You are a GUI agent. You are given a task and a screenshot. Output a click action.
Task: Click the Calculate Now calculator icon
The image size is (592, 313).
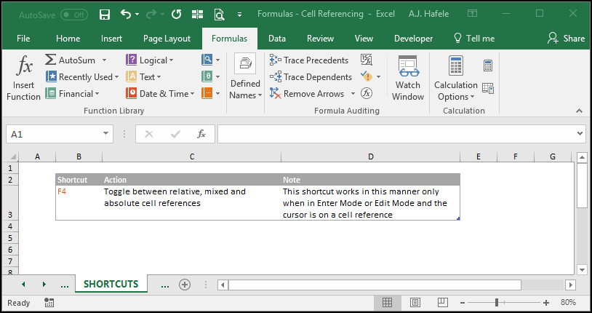click(x=488, y=66)
